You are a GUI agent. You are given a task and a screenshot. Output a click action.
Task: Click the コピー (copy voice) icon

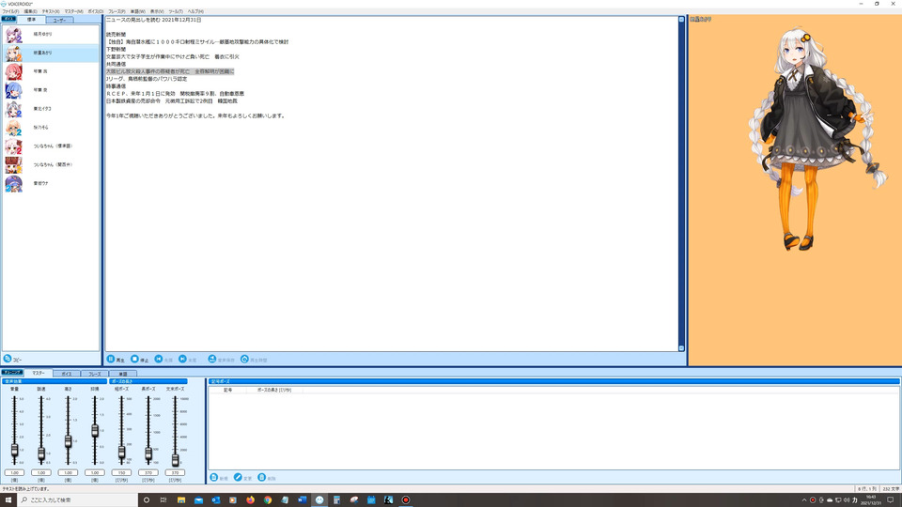coord(8,359)
